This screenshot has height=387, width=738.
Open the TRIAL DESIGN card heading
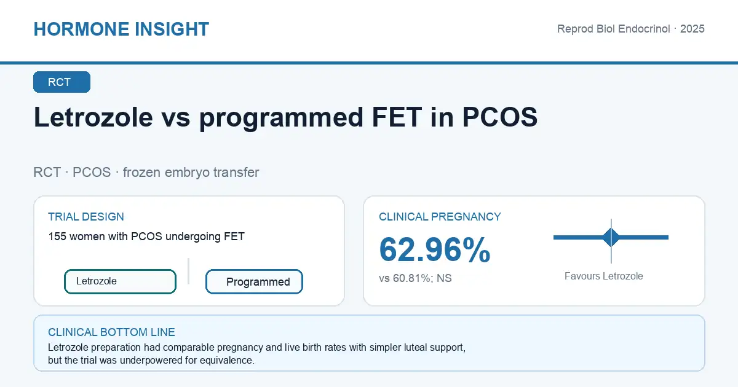pyautogui.click(x=86, y=217)
